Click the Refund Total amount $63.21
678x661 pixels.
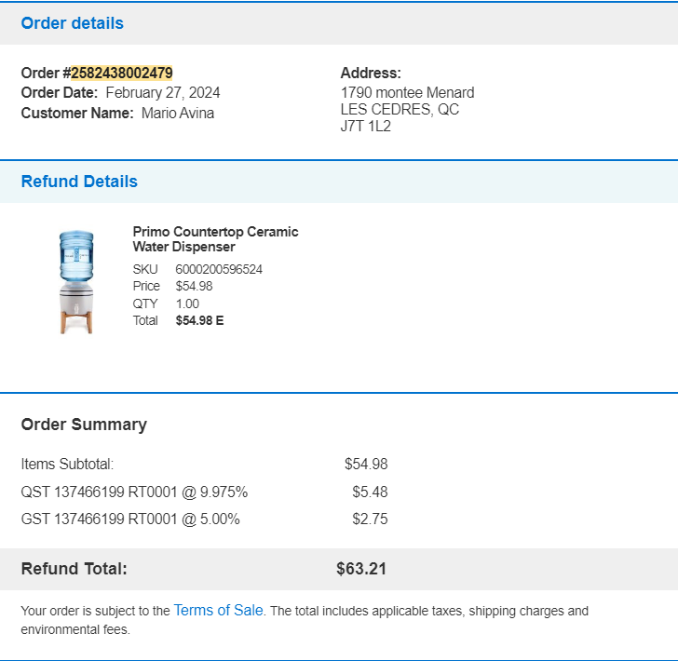pyautogui.click(x=361, y=569)
